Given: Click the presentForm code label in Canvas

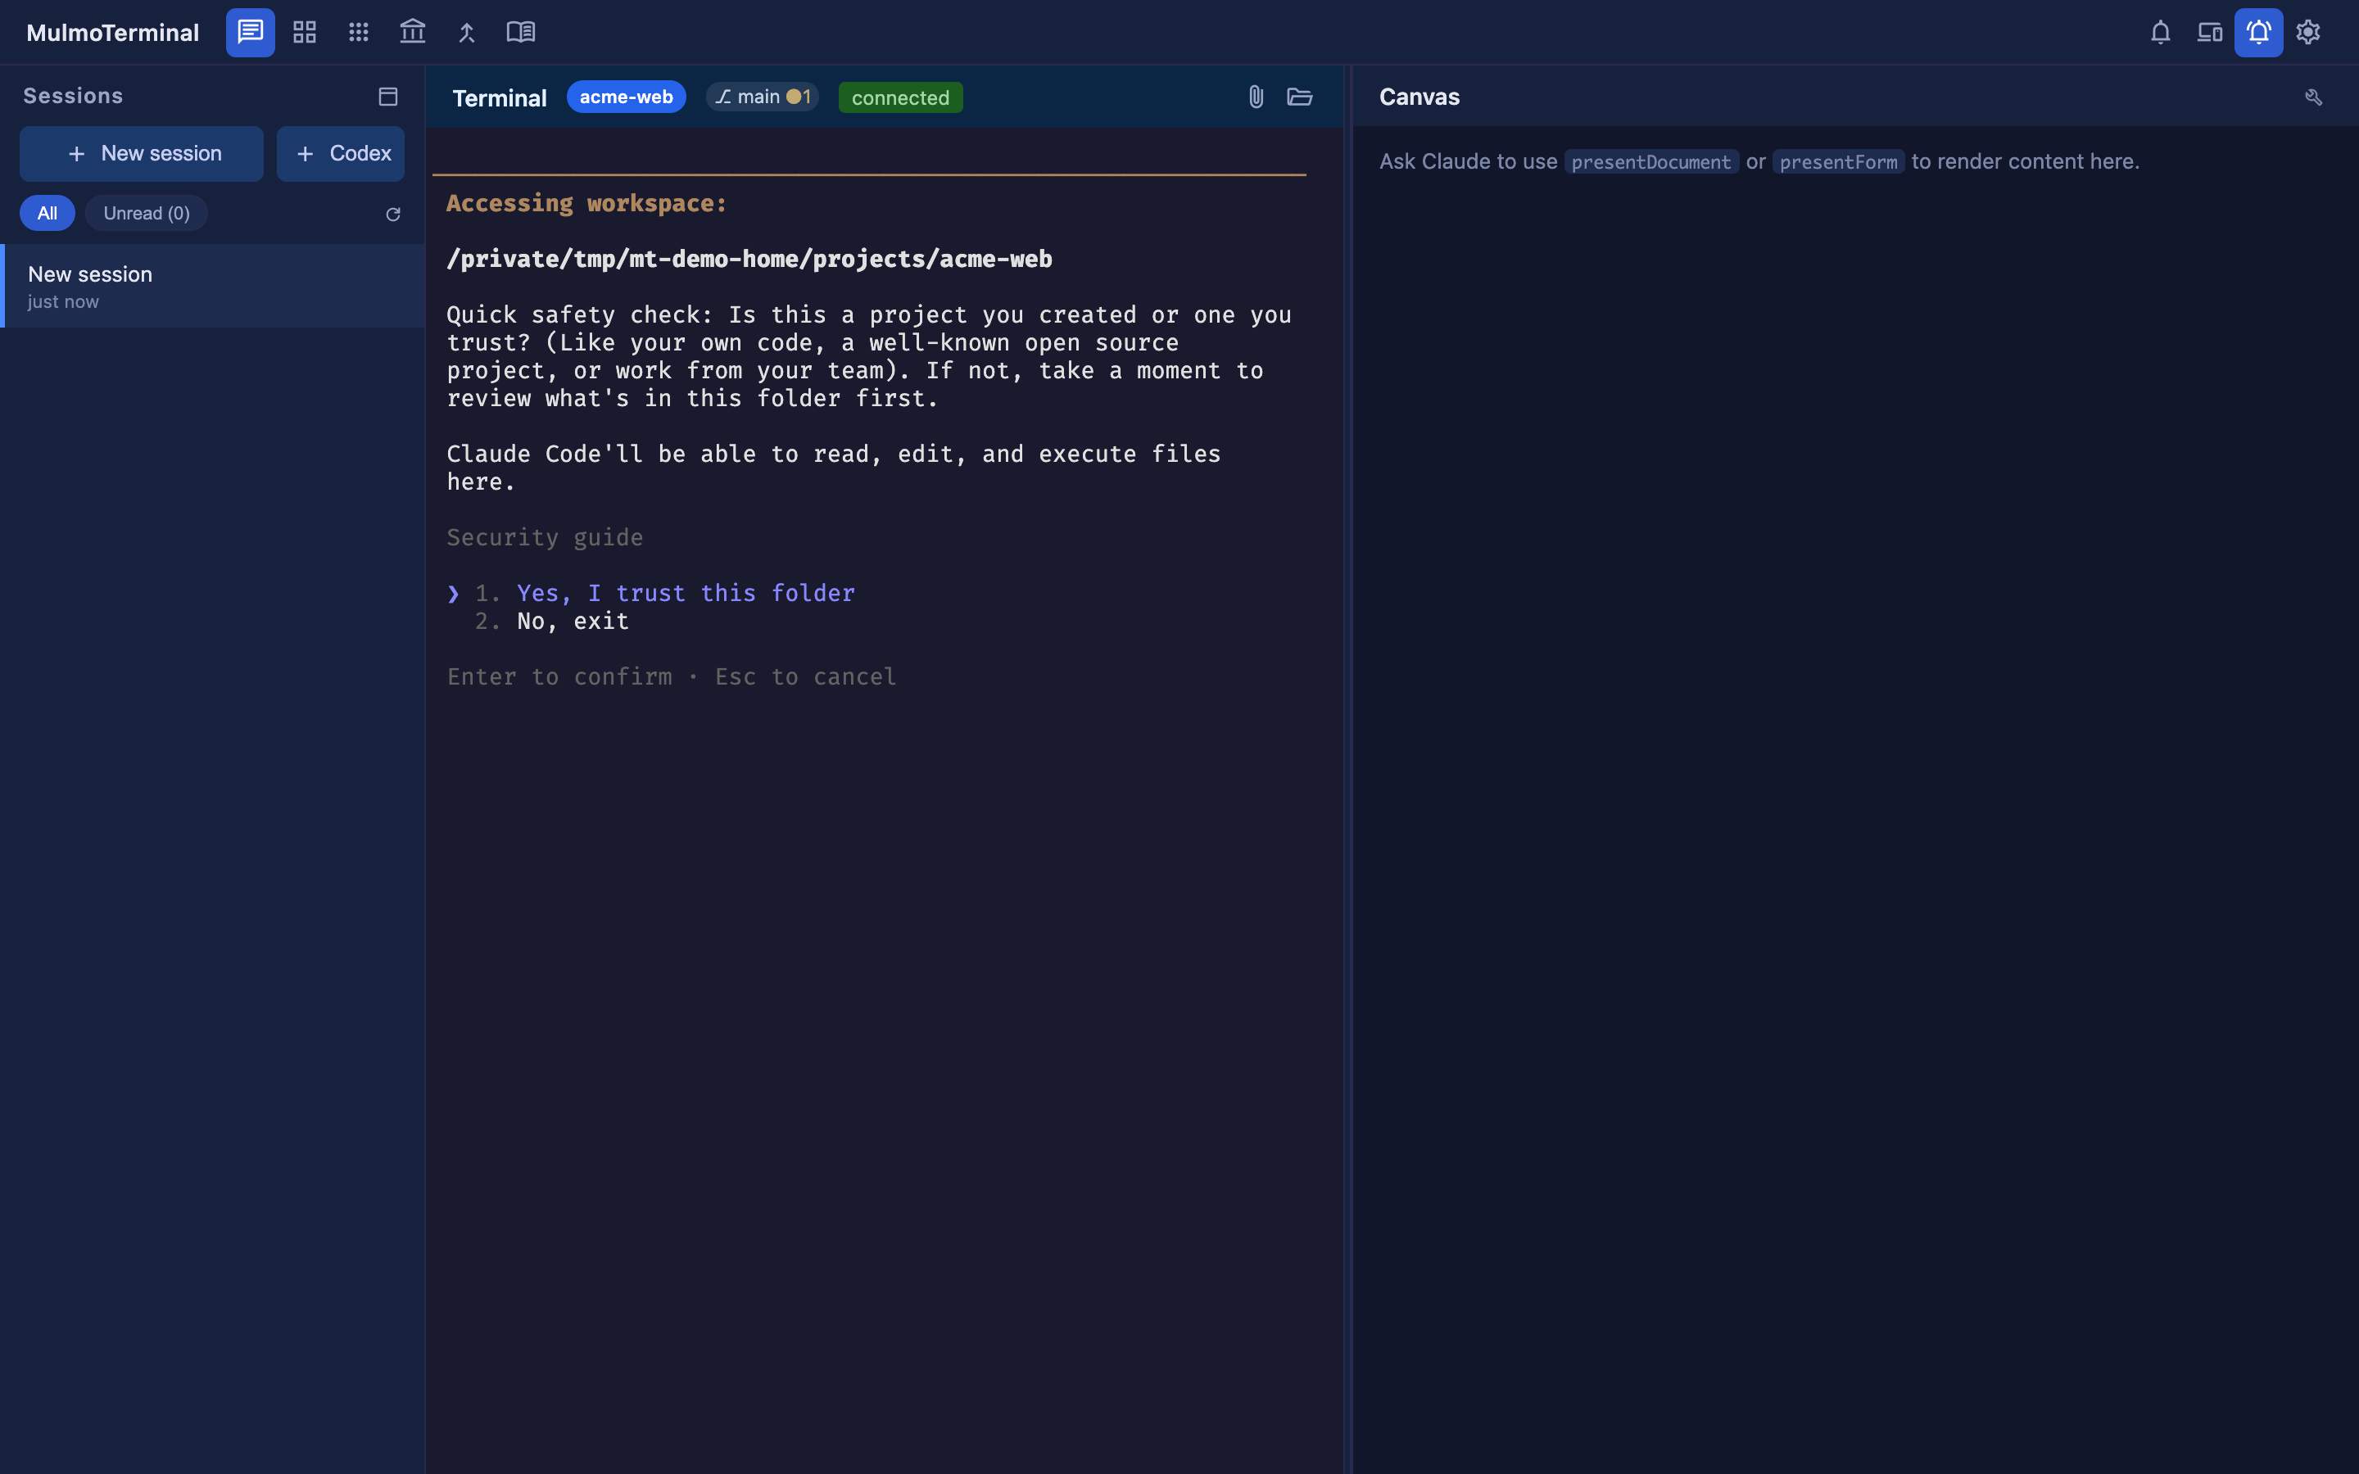Looking at the screenshot, I should (x=1837, y=162).
